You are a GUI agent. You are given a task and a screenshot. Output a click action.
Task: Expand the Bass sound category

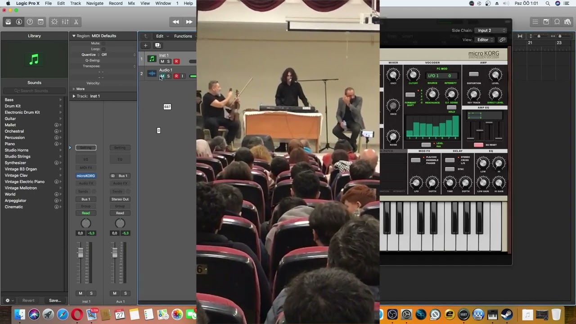(x=60, y=100)
